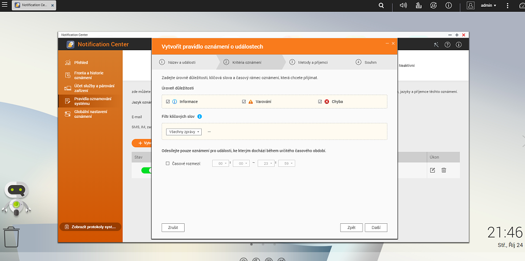Click the Chyba red error icon
This screenshot has height=261, width=525.
pos(327,102)
